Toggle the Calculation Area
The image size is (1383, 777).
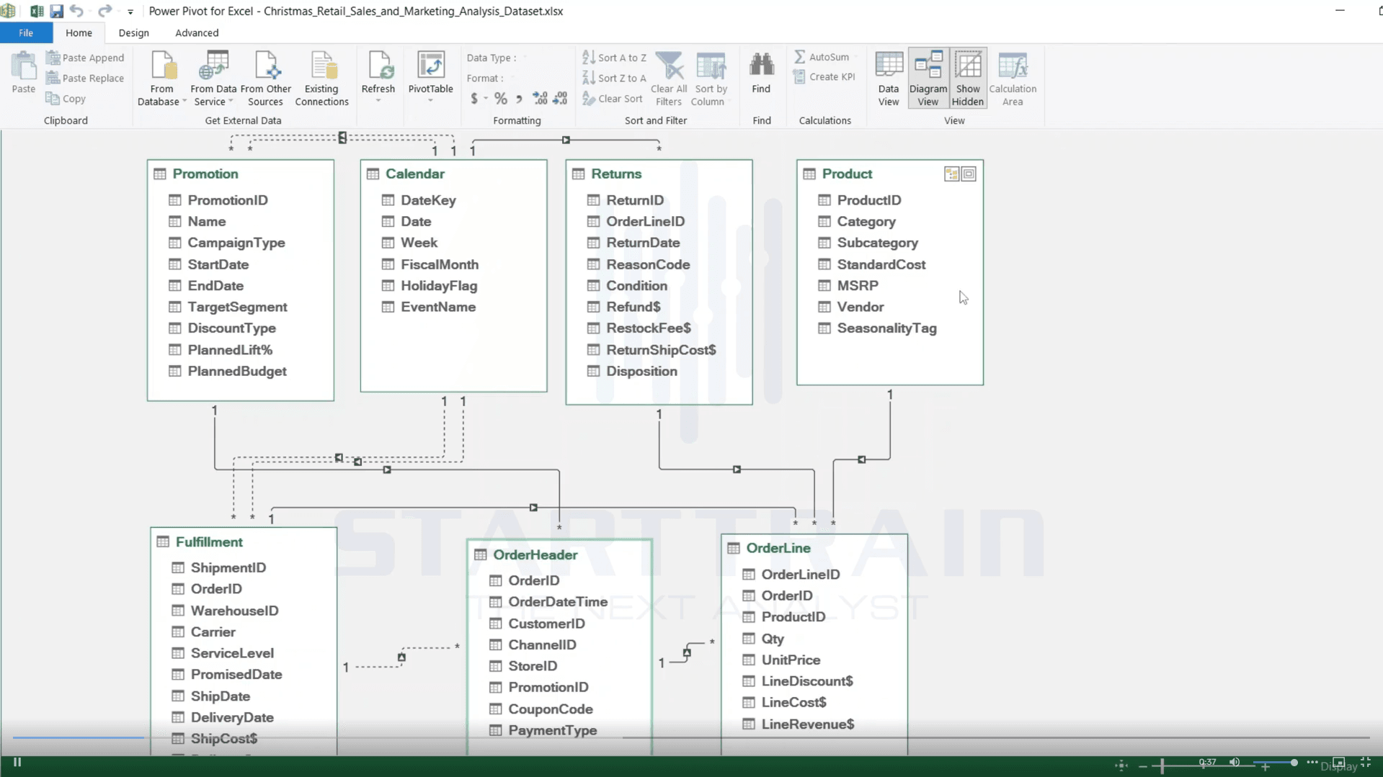1013,79
